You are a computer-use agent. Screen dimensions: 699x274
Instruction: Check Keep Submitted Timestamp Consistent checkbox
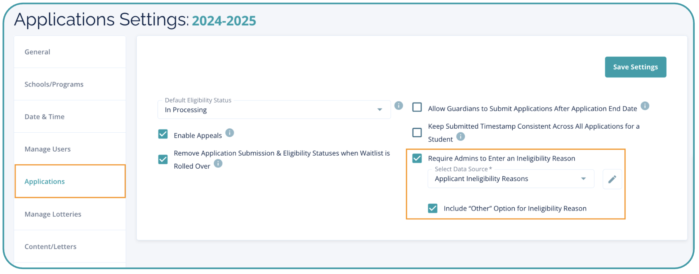[417, 132]
